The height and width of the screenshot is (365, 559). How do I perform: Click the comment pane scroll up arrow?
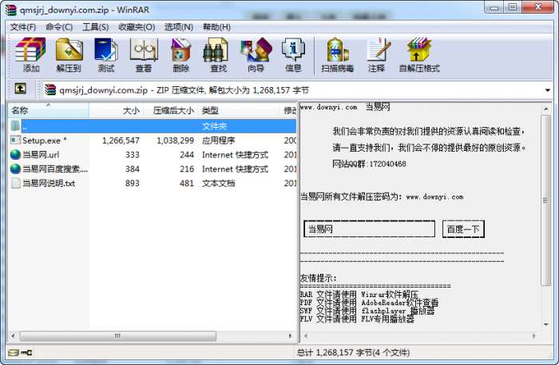(545, 108)
